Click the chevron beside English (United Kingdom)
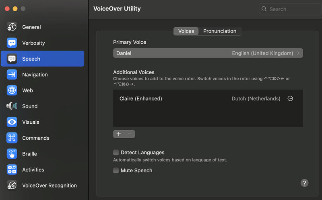 (x=298, y=53)
